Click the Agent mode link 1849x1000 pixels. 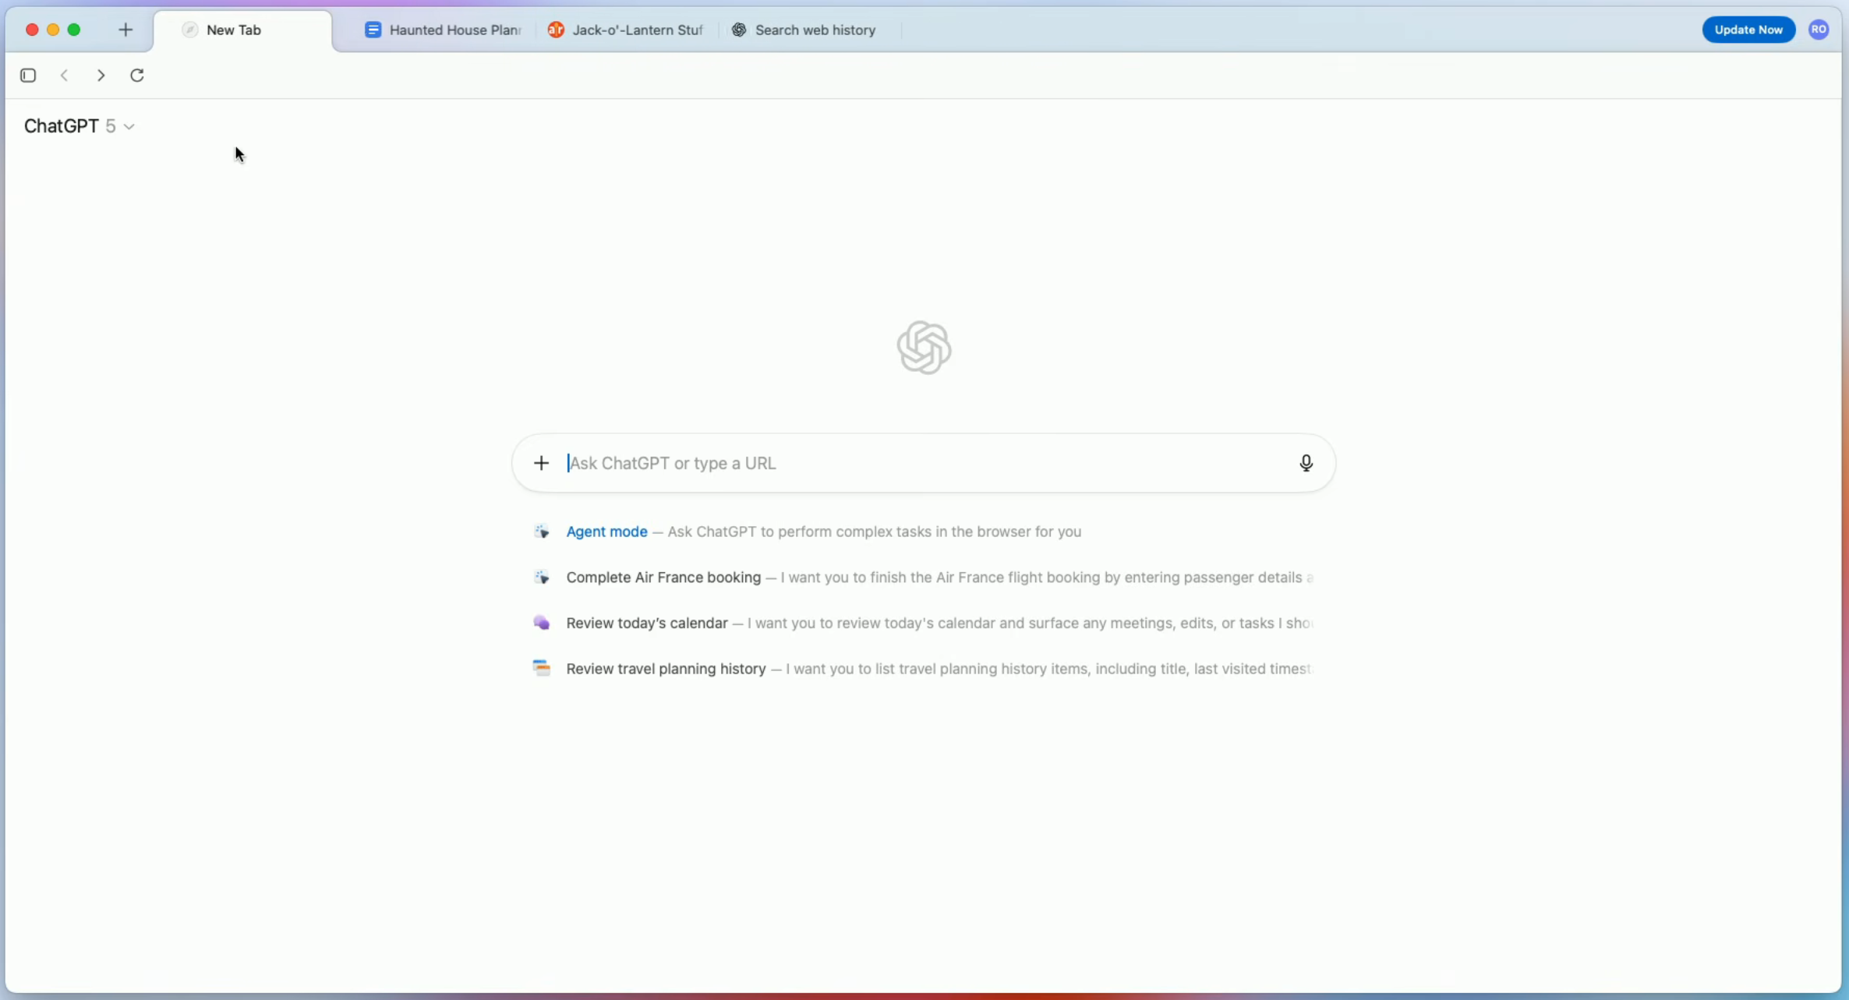click(x=606, y=532)
